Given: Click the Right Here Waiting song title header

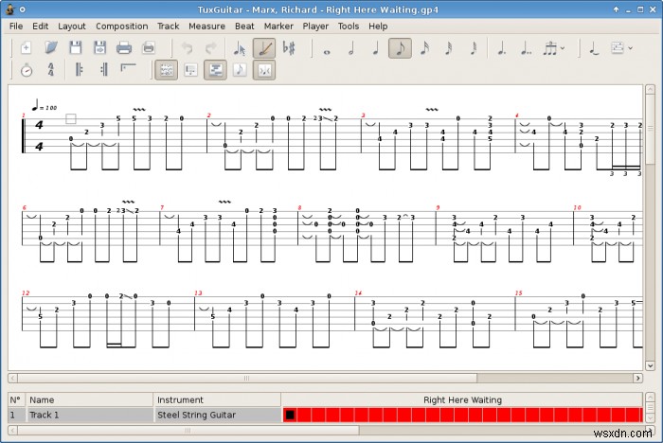Looking at the screenshot, I should (x=462, y=399).
